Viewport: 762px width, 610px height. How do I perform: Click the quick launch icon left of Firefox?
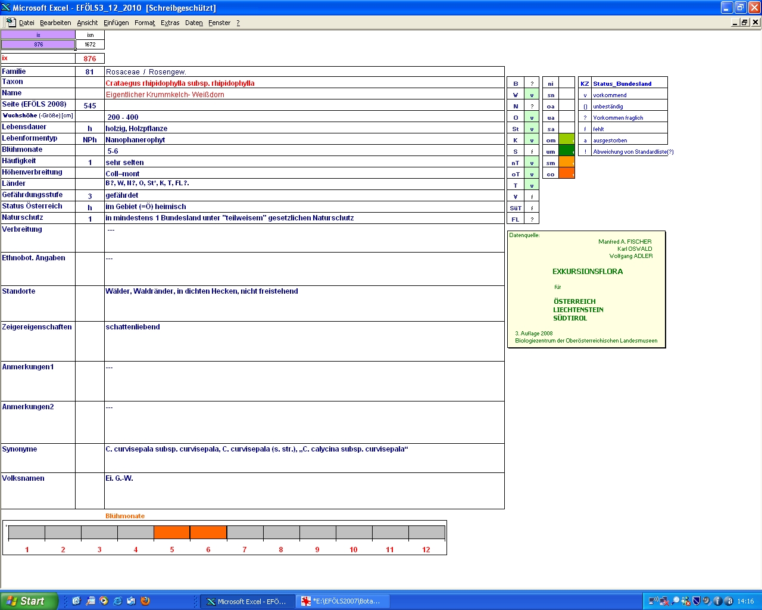click(x=132, y=601)
